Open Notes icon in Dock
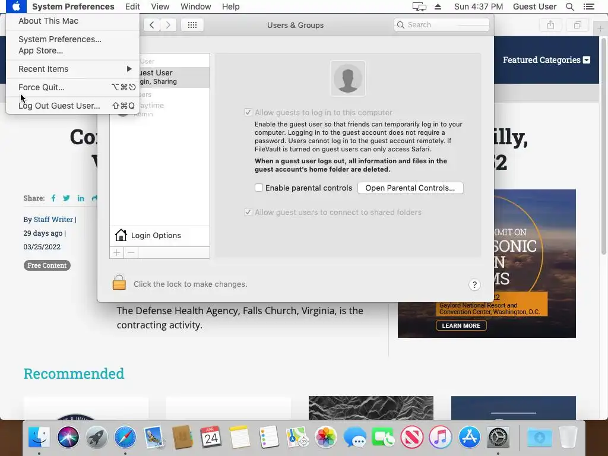608x456 pixels. click(240, 437)
